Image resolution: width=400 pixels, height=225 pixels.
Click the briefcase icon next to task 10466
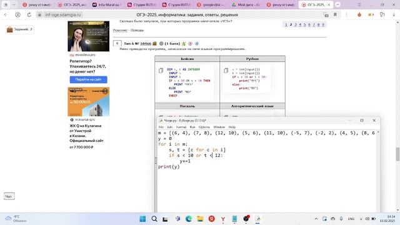point(154,44)
